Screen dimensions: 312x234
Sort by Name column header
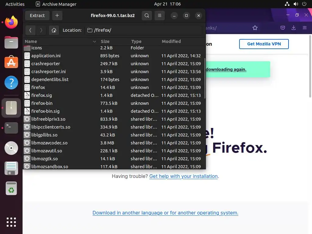point(60,41)
